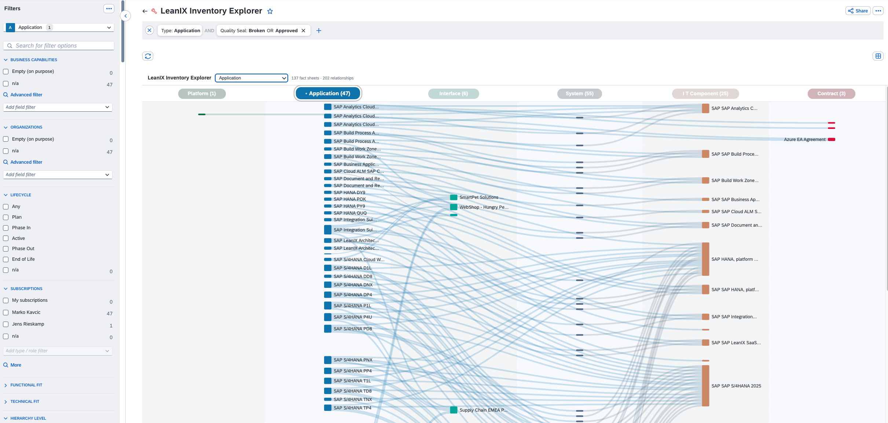Tick the Plan lifecycle checkbox
This screenshot has height=423, width=888.
[6, 217]
